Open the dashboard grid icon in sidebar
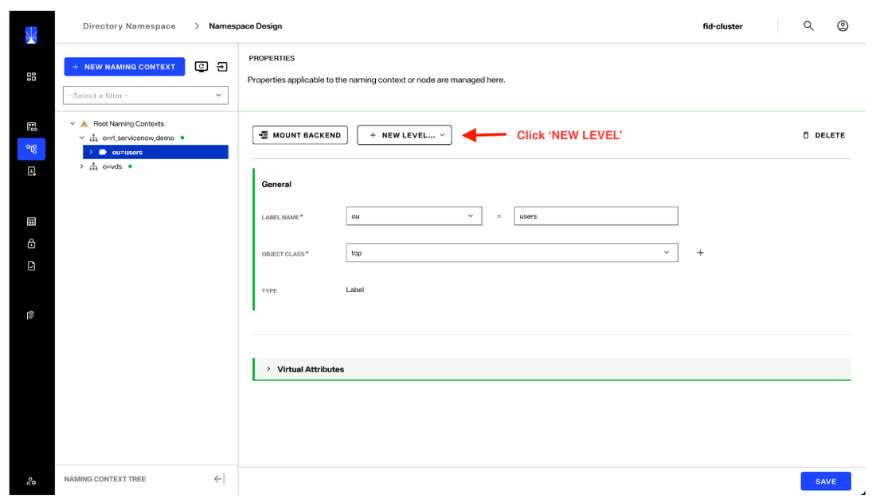876x502 pixels. 31,76
